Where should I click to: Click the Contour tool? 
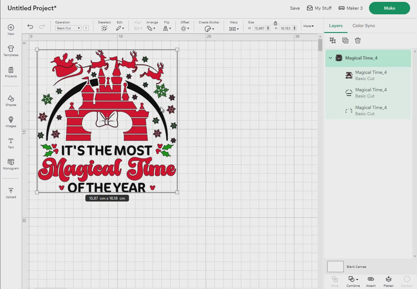click(407, 281)
